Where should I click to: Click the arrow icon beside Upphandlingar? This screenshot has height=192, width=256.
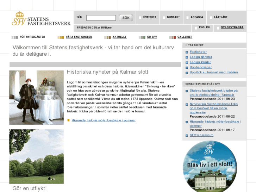187,68
